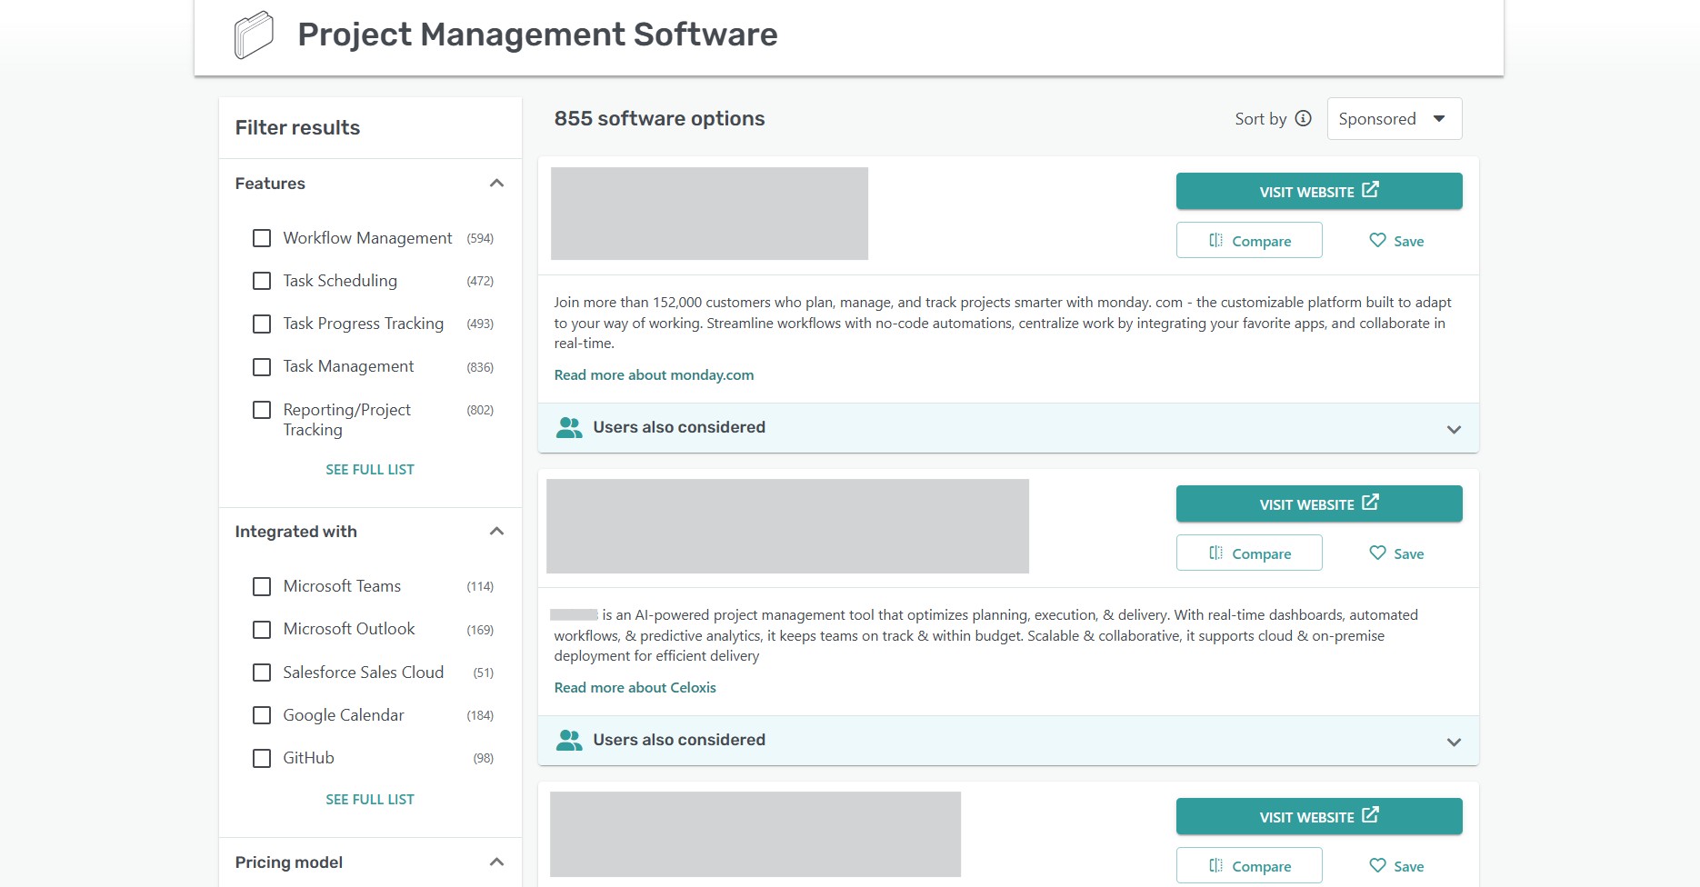Click the Sort by info icon
1700x887 pixels.
click(x=1303, y=118)
